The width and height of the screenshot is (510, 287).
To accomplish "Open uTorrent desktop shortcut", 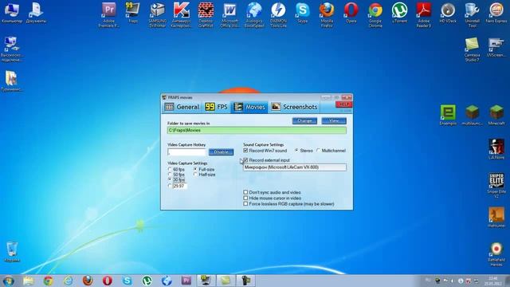I will coord(399,13).
